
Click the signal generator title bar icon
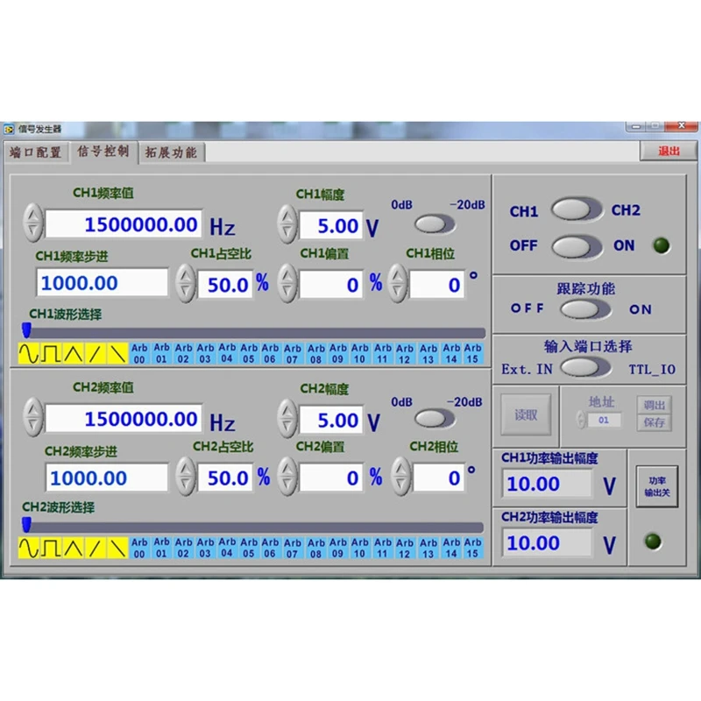click(x=9, y=129)
